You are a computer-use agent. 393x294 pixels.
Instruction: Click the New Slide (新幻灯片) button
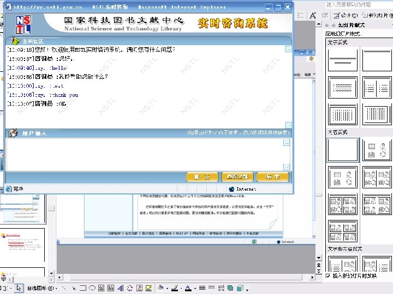tap(377, 15)
